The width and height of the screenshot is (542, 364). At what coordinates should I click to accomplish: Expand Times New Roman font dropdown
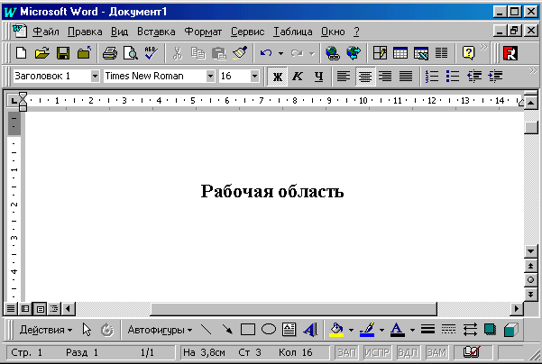tap(210, 76)
